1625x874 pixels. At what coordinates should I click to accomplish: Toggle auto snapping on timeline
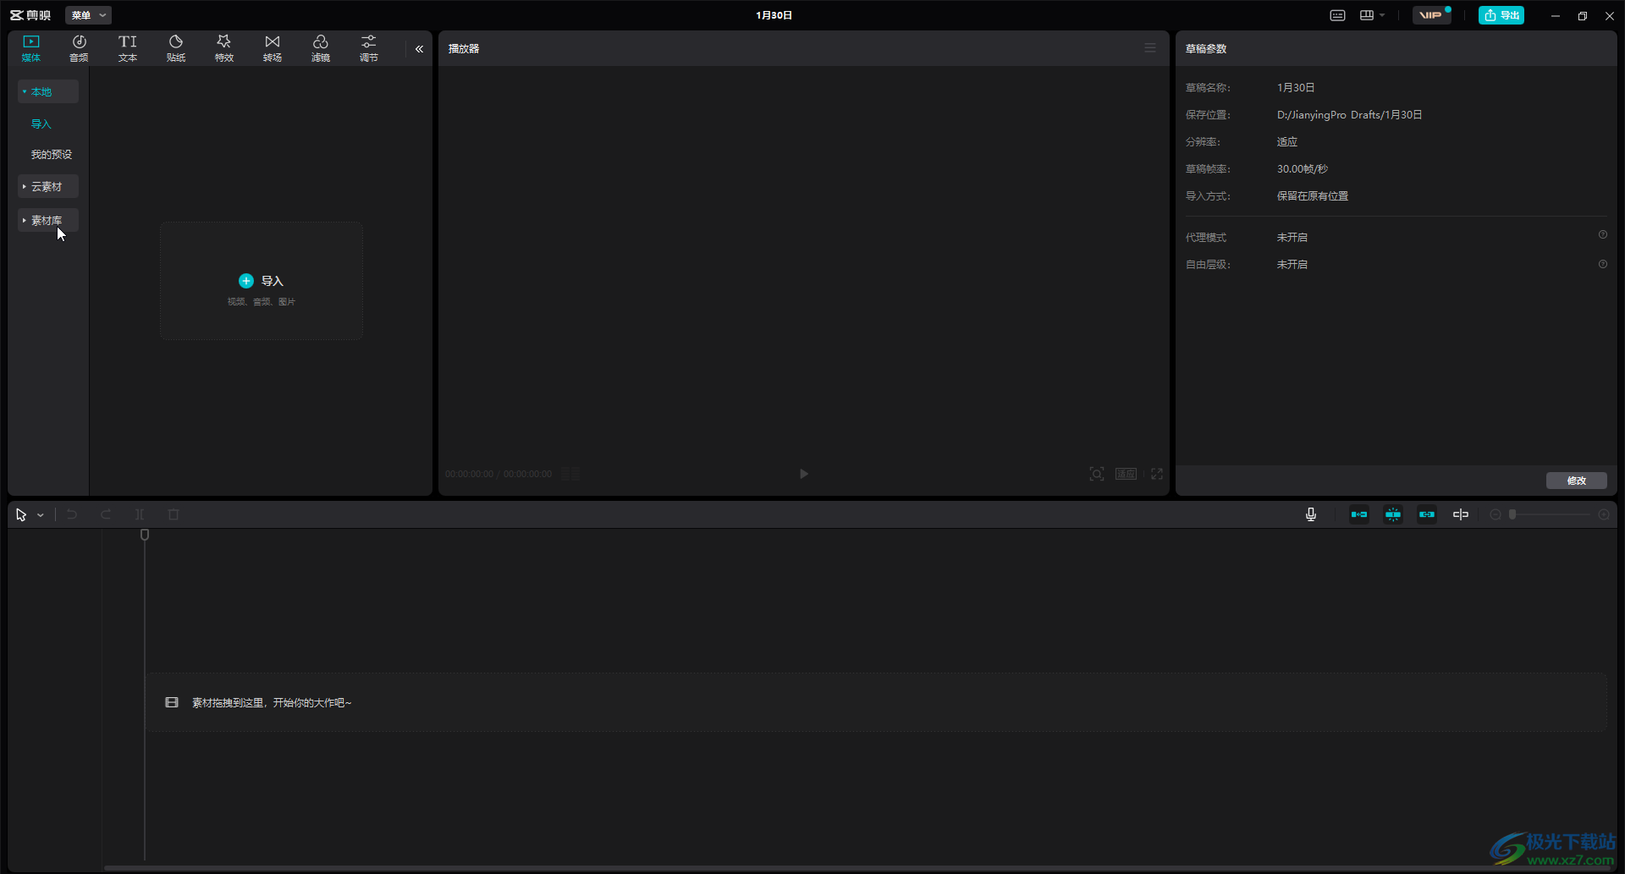(x=1393, y=514)
